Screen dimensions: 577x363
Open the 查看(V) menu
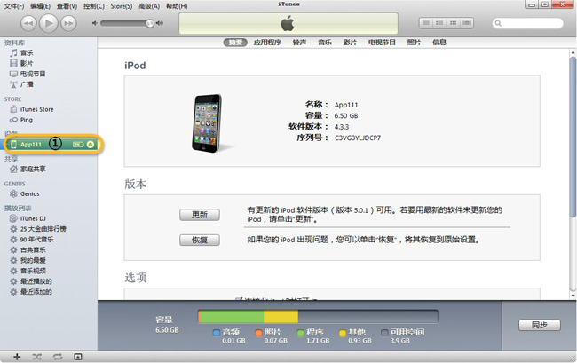[67, 6]
